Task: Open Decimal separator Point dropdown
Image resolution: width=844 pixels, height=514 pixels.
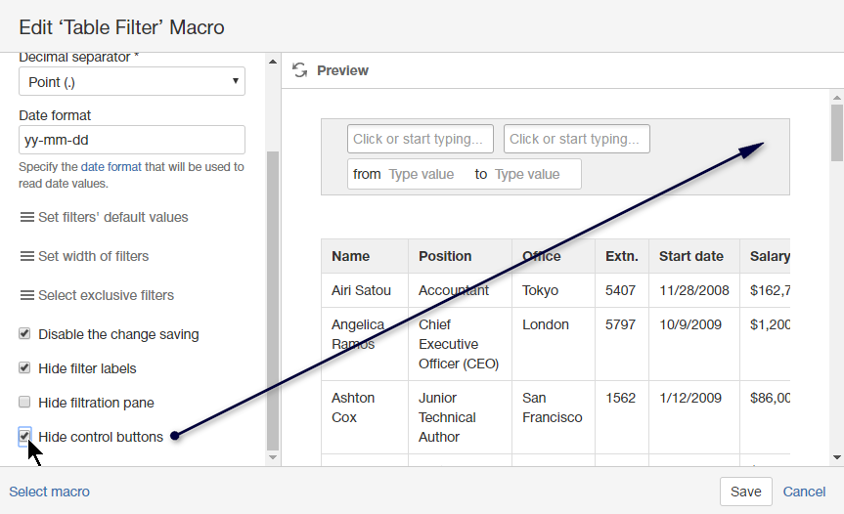Action: click(132, 82)
